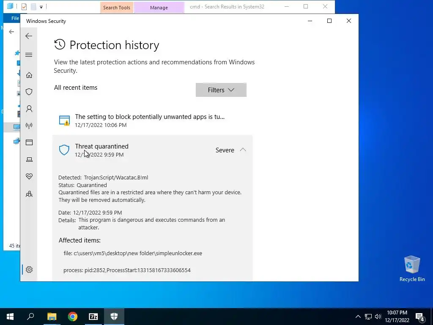
Task: Open quick access toolbar customize dropdown in Explorer
Action: click(41, 7)
